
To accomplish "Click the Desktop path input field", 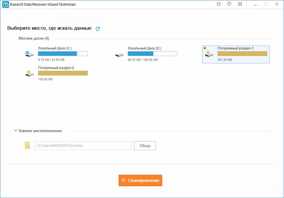I will click(83, 145).
